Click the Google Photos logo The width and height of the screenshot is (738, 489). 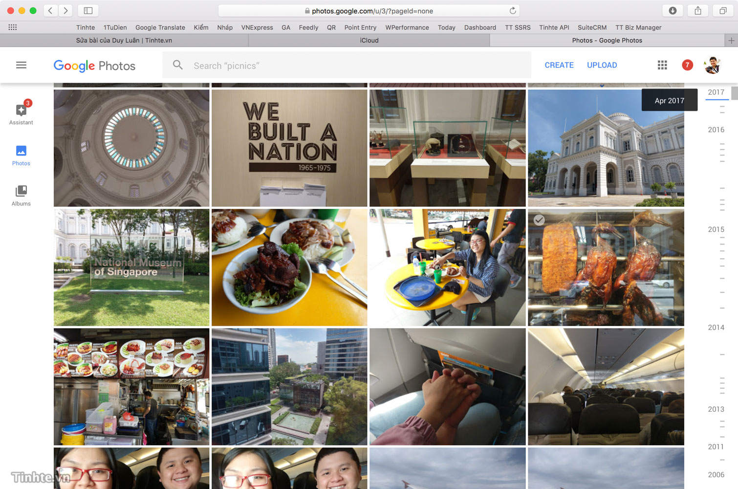[94, 66]
